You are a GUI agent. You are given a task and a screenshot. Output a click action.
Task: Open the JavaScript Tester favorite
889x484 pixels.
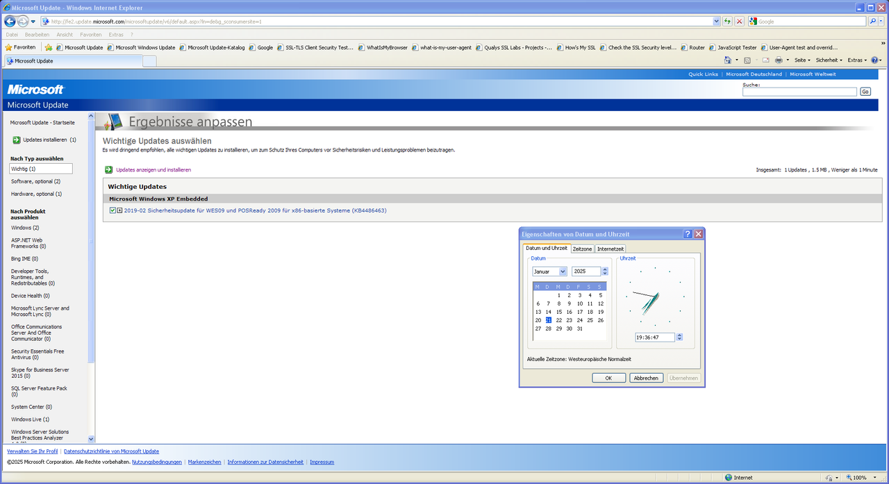(732, 47)
